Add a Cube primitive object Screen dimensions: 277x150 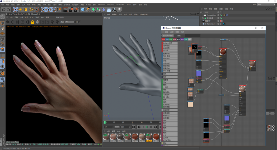[x=83, y=10]
